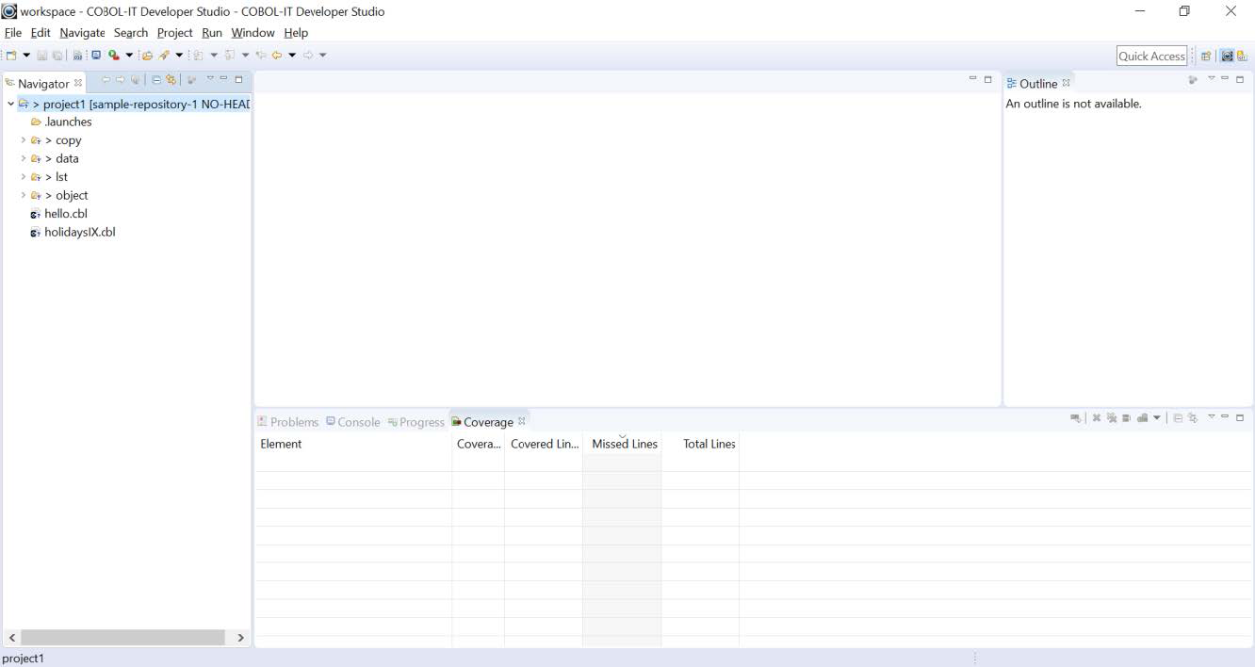Click the monitor icon in main toolbar
The image size is (1255, 667).
click(96, 56)
